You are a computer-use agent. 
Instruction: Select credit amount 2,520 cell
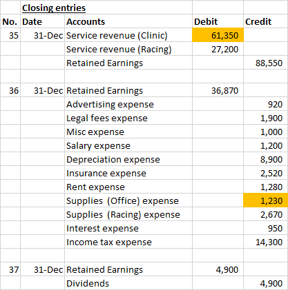(x=265, y=173)
